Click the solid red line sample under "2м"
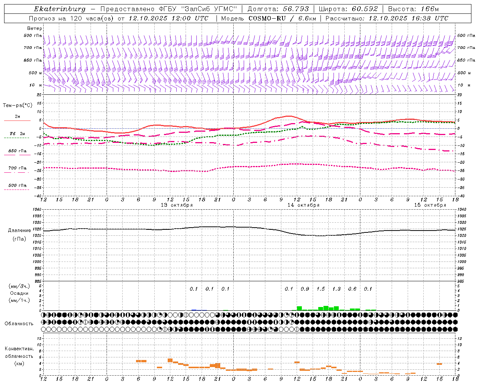 pos(17,121)
